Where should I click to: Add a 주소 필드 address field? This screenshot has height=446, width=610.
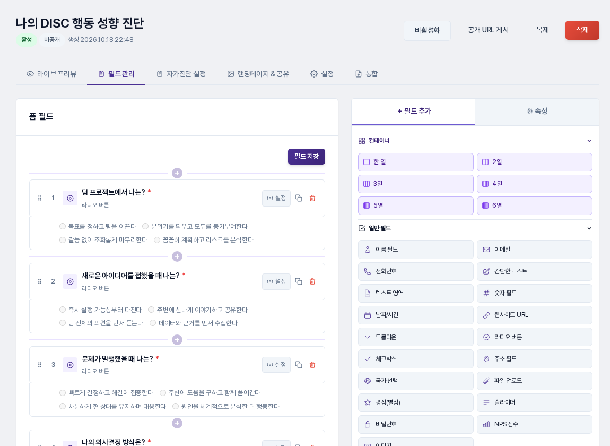coord(535,359)
